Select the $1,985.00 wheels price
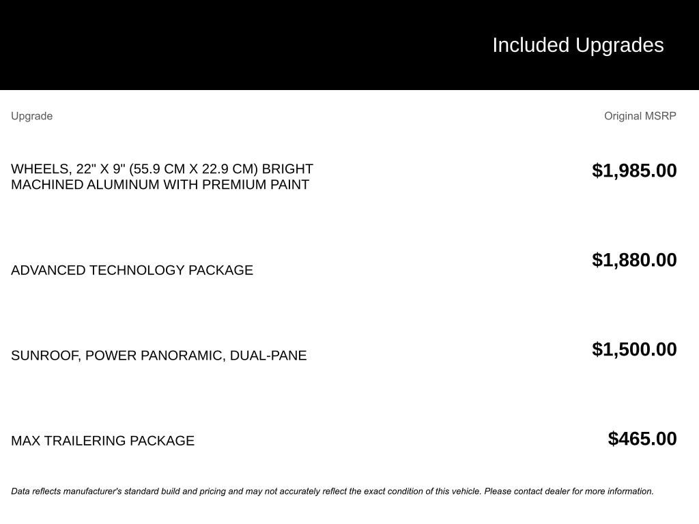 click(x=634, y=171)
